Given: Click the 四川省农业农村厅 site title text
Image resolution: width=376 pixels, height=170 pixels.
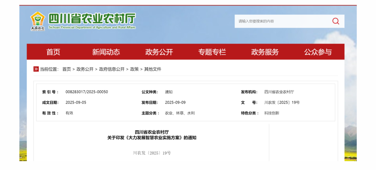Looking at the screenshot, I should 92,18.
